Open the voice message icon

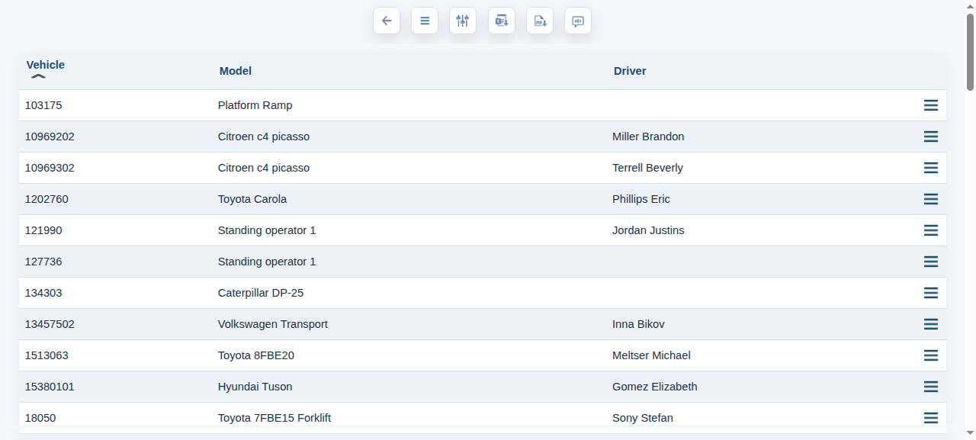[578, 21]
